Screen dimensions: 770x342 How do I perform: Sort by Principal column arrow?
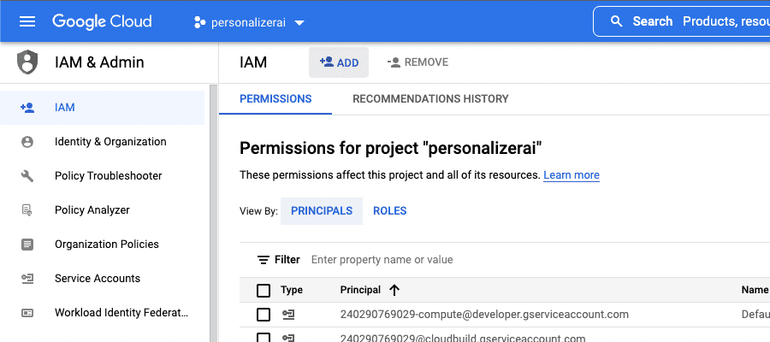point(394,290)
